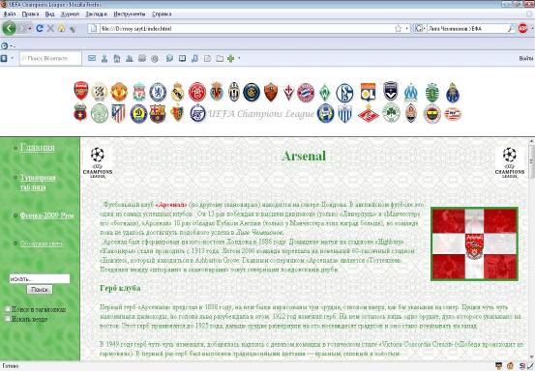The width and height of the screenshot is (535, 371).
Task: Click the mail envelope icon in toolbar
Action: tap(92, 58)
